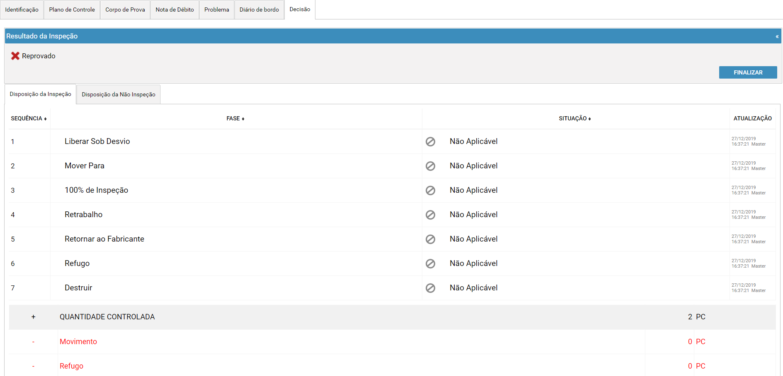This screenshot has height=376, width=783.
Task: Expand the Quantidade Controlada plus sign
Action: click(34, 317)
